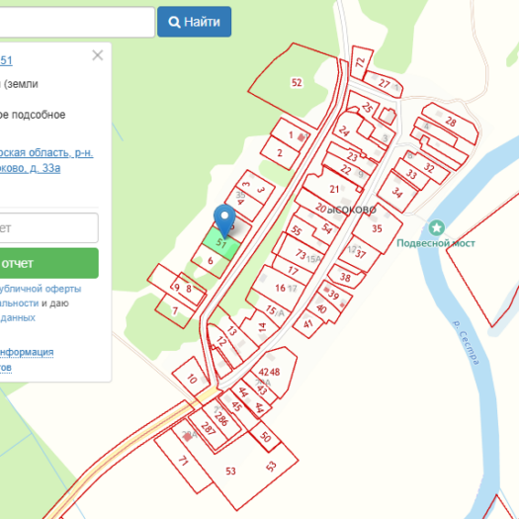Select parcel 38 on the map
The height and width of the screenshot is (519, 519).
pos(345,277)
